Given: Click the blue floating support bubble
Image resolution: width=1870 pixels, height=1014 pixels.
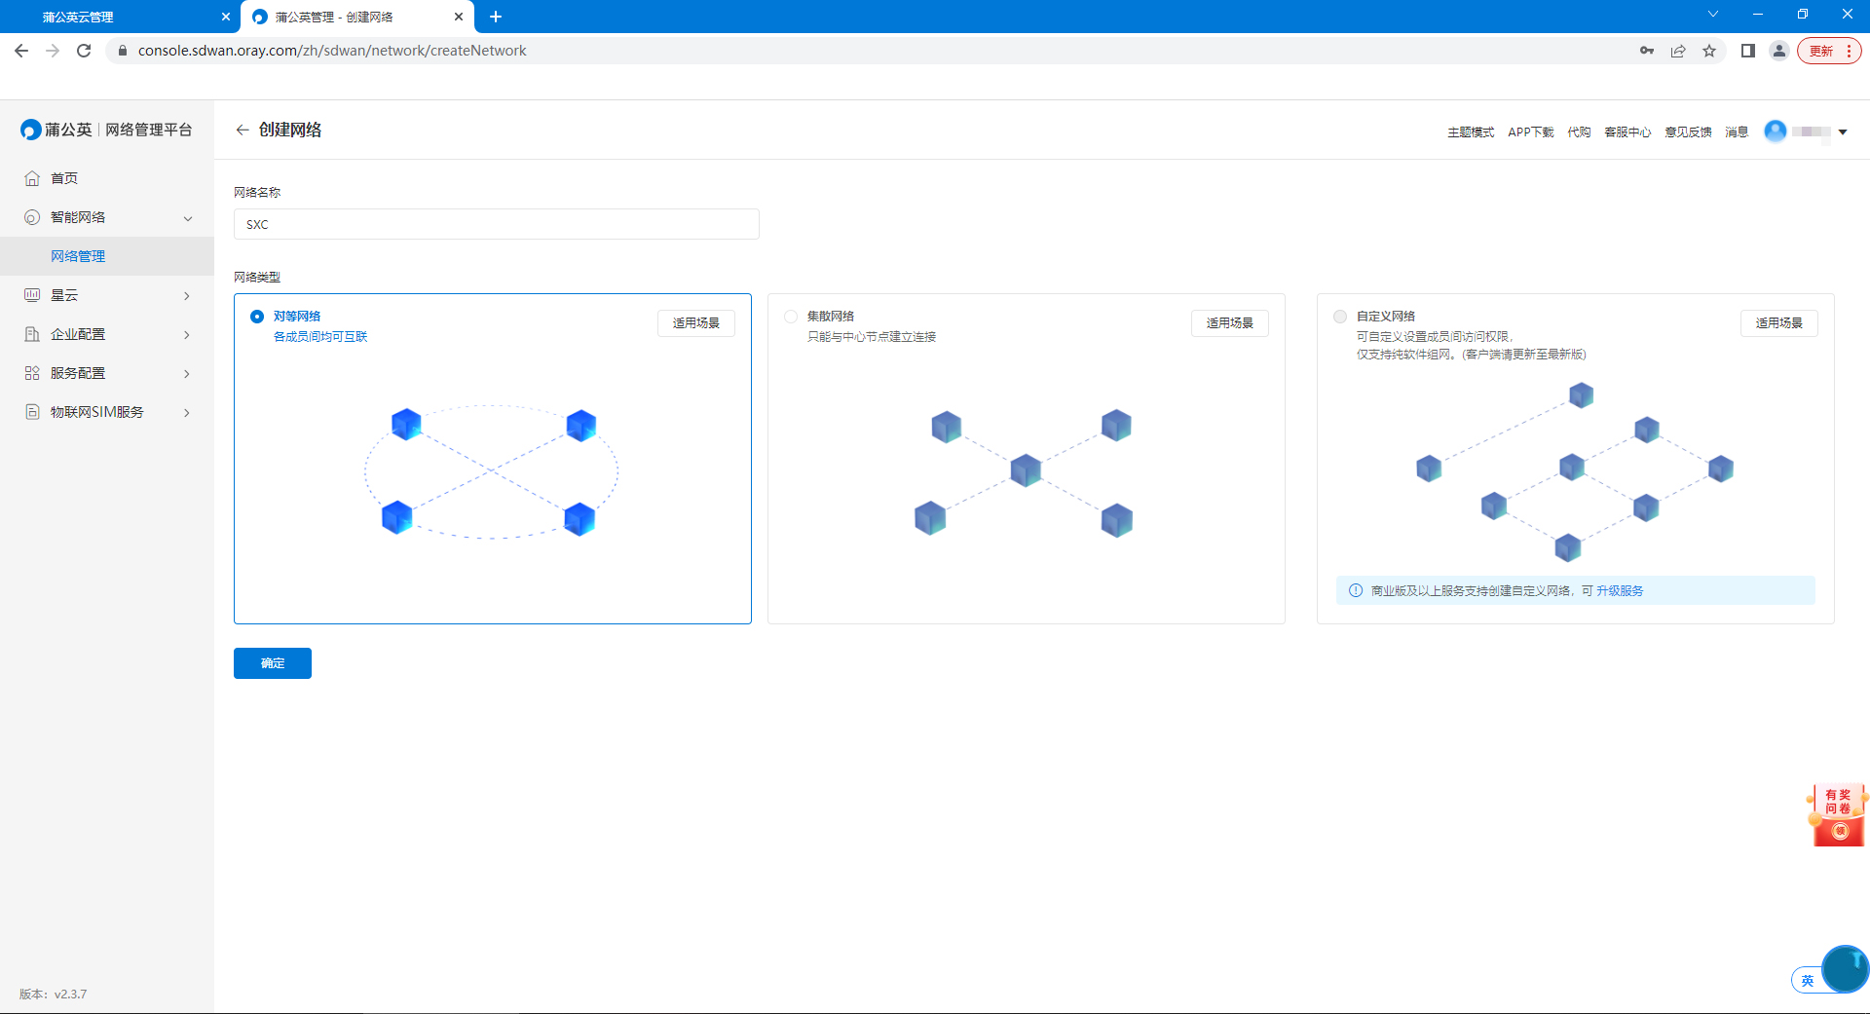Looking at the screenshot, I should [x=1845, y=968].
